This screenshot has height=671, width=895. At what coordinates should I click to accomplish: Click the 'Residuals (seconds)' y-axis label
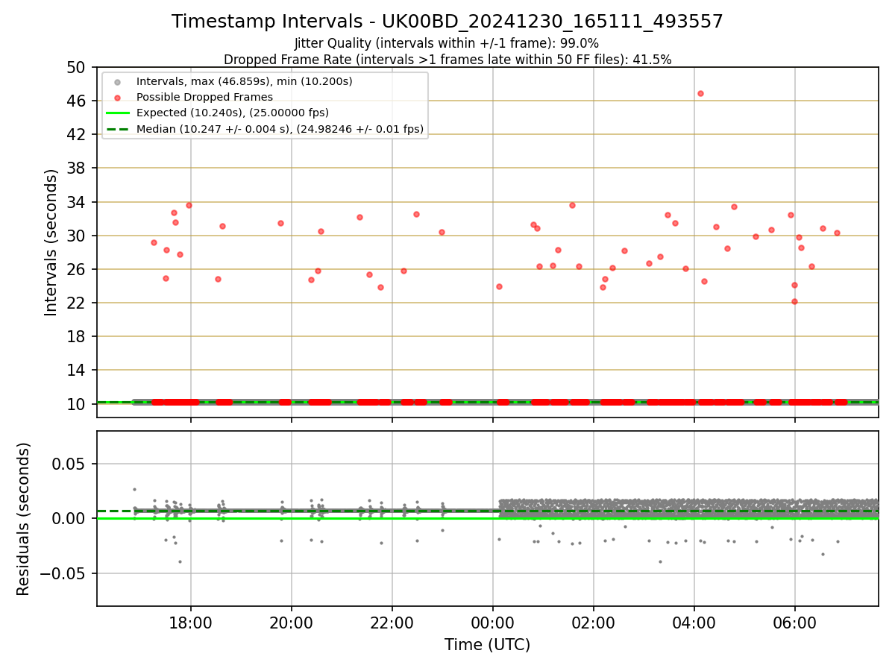24,519
